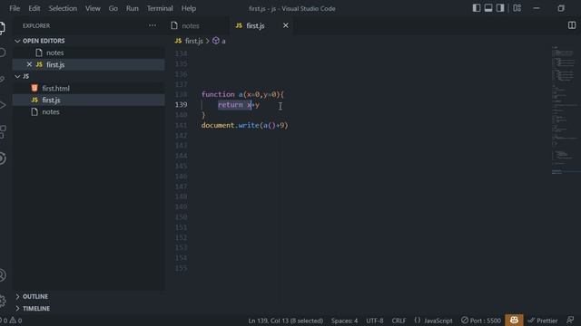Click the notifications icon in status bar
Image resolution: width=581 pixels, height=326 pixels.
click(x=570, y=320)
